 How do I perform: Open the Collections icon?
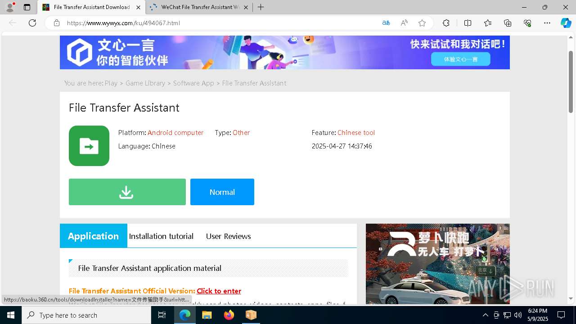pos(508,23)
